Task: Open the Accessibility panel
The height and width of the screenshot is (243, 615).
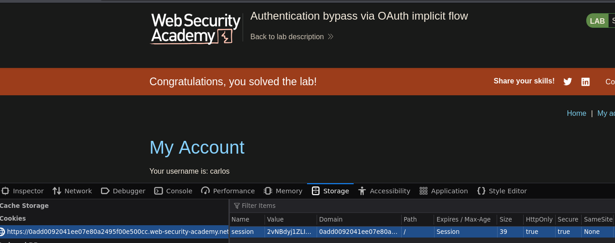Action: coord(384,191)
